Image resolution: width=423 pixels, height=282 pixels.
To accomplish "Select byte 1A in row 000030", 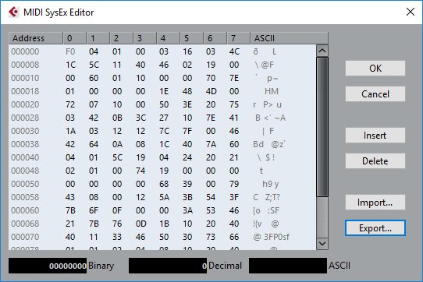I will pyautogui.click(x=70, y=131).
